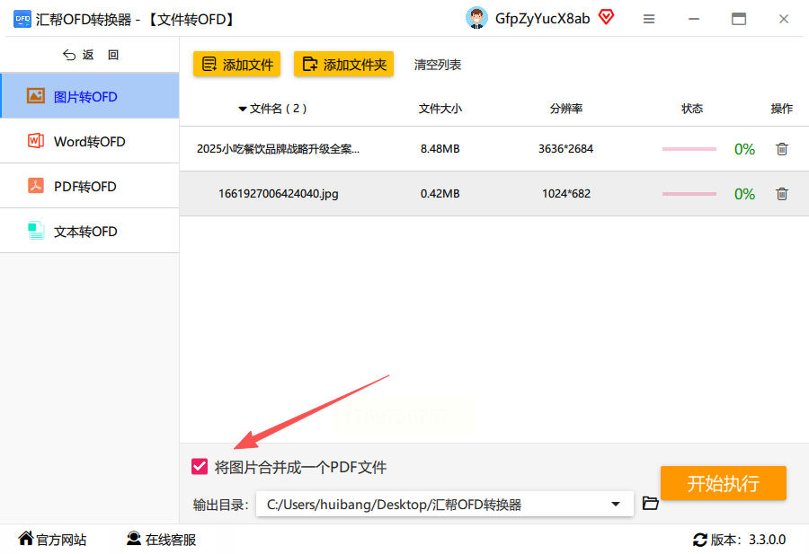Click the output path C:/Users/huibang field
The width and height of the screenshot is (809, 554).
pyautogui.click(x=445, y=504)
